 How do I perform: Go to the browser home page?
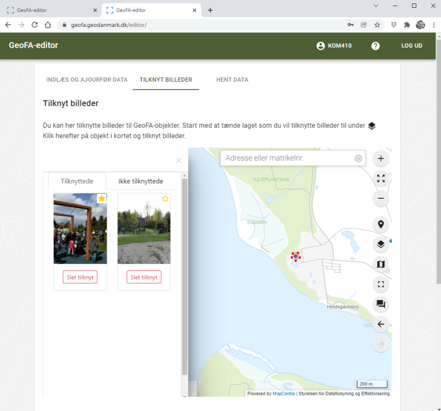click(48, 25)
